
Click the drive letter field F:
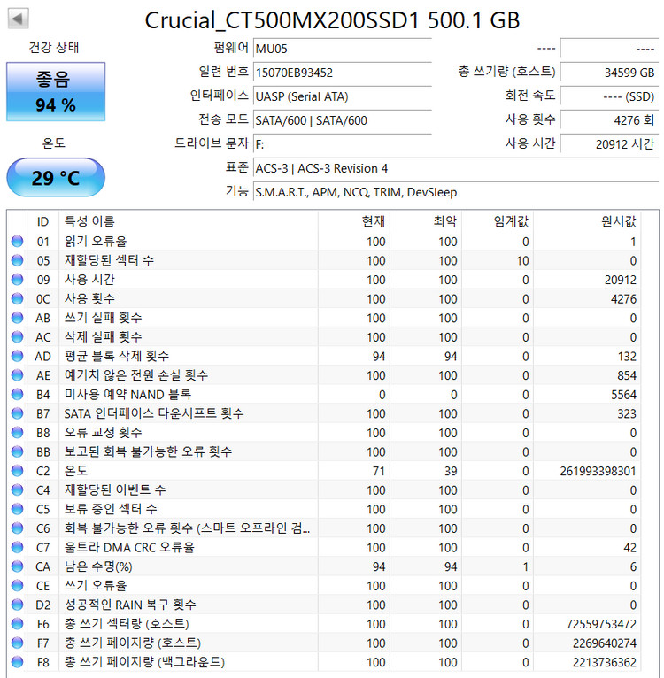point(342,144)
